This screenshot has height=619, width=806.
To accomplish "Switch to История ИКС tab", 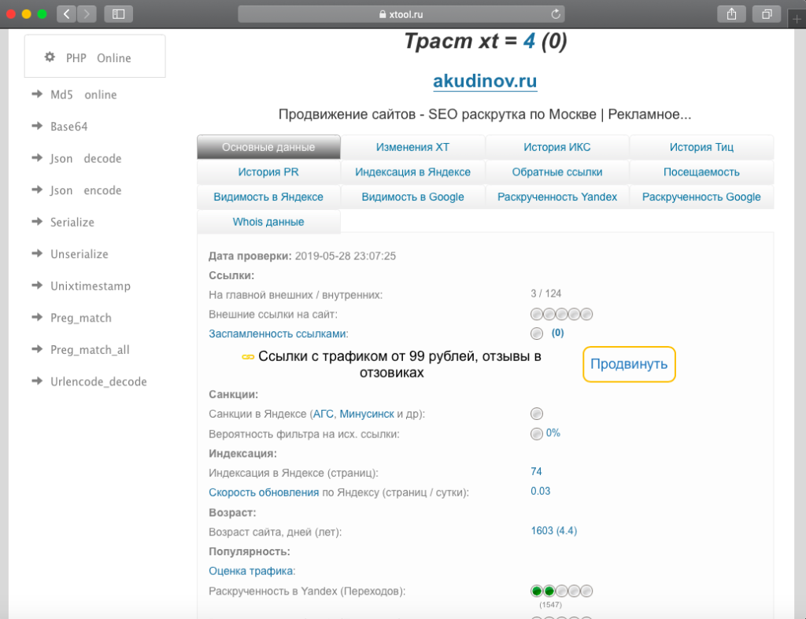I will (557, 147).
